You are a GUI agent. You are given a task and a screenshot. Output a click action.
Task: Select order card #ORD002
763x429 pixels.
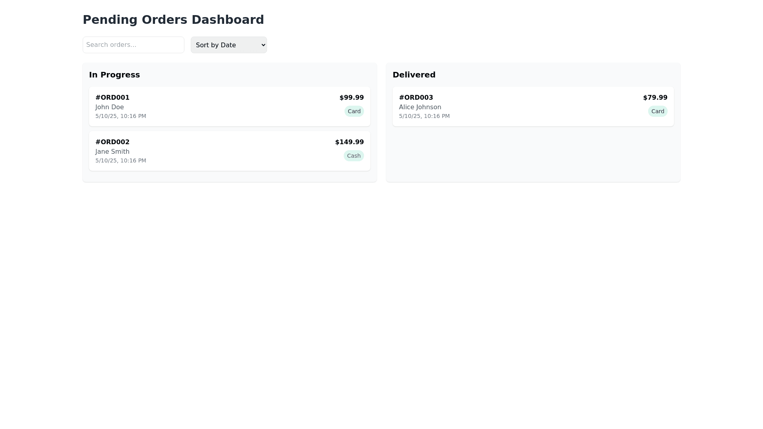coord(229,151)
